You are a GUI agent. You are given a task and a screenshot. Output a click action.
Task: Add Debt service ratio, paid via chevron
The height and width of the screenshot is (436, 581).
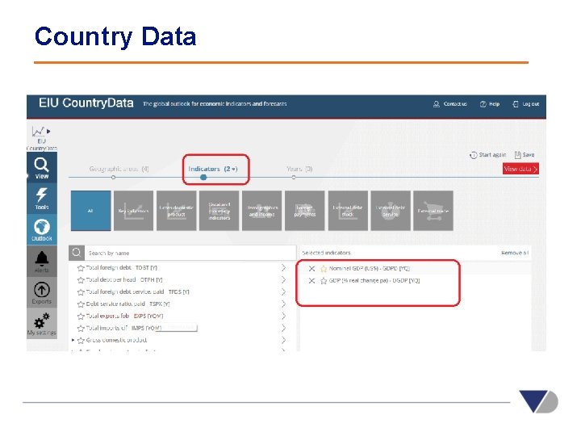pos(283,304)
